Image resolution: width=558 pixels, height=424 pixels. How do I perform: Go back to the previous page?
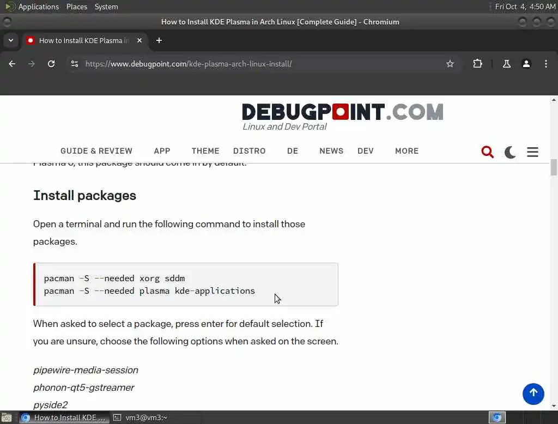(12, 64)
